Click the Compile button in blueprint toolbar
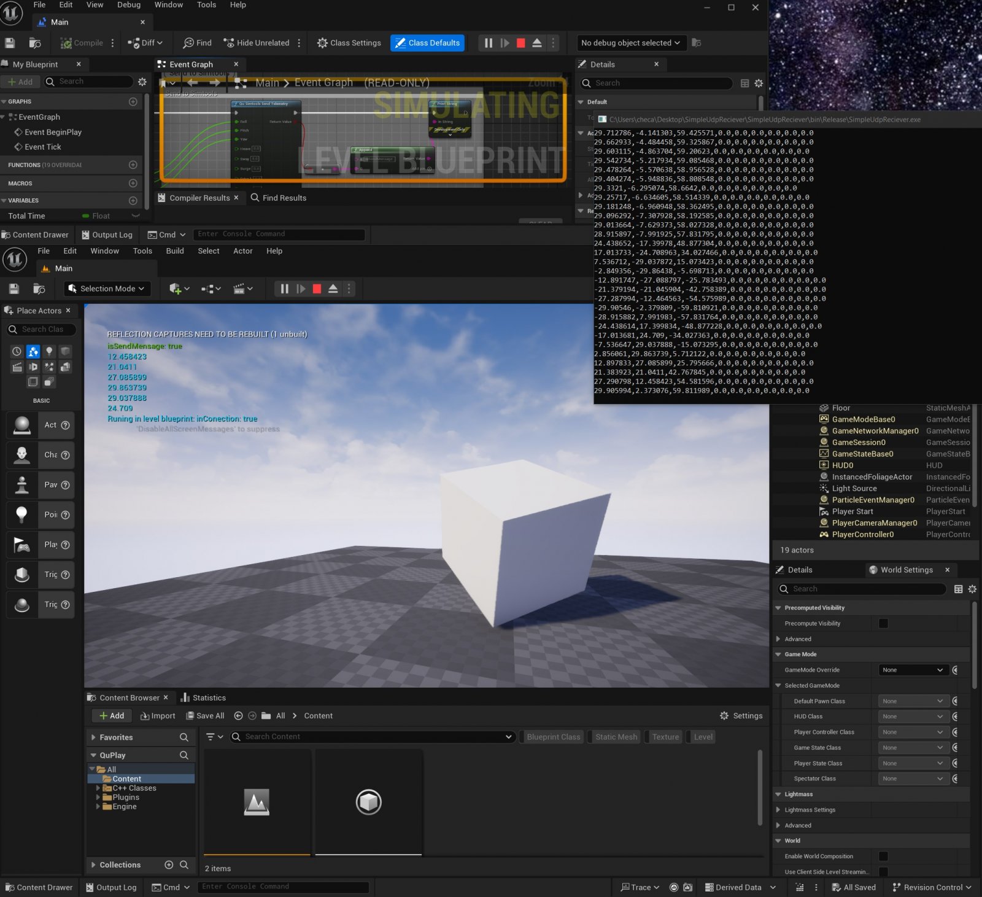This screenshot has width=982, height=897. click(x=82, y=43)
